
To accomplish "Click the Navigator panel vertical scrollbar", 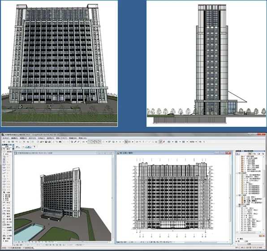I will (263, 194).
